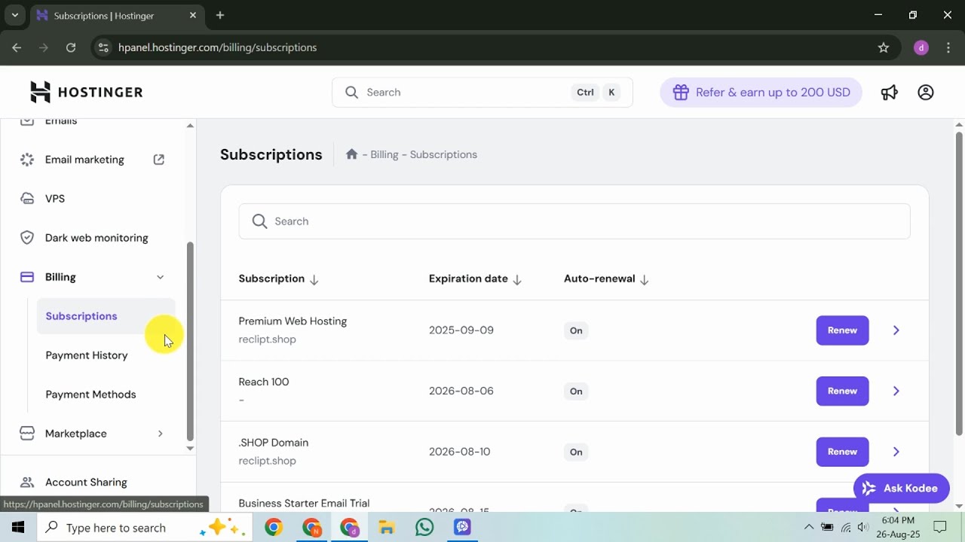The image size is (965, 542).
Task: Click the Marketplace store icon
Action: [27, 434]
